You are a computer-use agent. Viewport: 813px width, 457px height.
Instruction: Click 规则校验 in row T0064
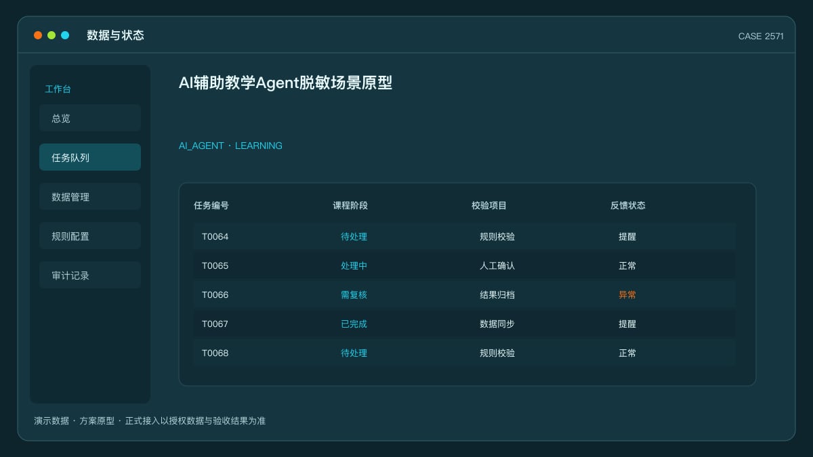tap(497, 237)
